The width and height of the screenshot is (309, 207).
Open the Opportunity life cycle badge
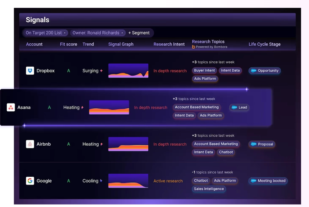[x=265, y=71]
